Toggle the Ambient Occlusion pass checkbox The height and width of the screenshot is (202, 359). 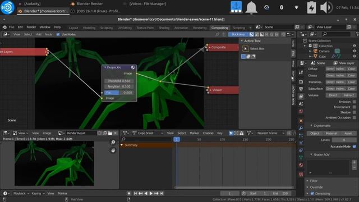[355, 117]
